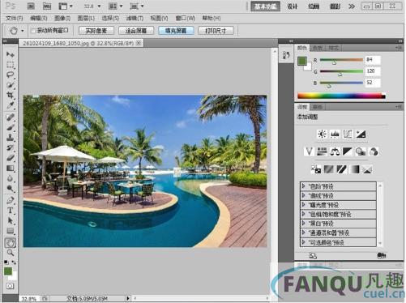Viewport: 406px width, 303px height.
Task: Expand the Black & White presets item
Action: tap(338, 224)
